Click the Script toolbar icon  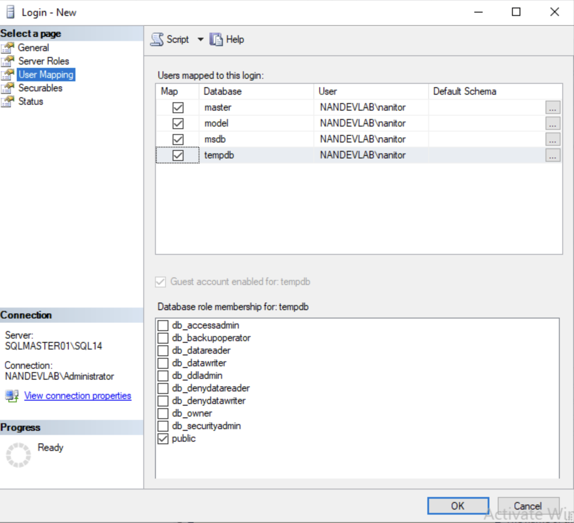[x=157, y=39]
